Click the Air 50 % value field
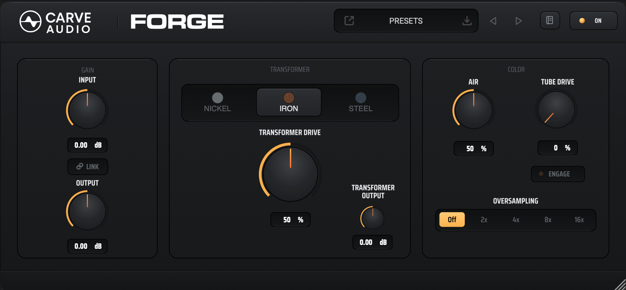Image resolution: width=626 pixels, height=290 pixels. pos(474,148)
